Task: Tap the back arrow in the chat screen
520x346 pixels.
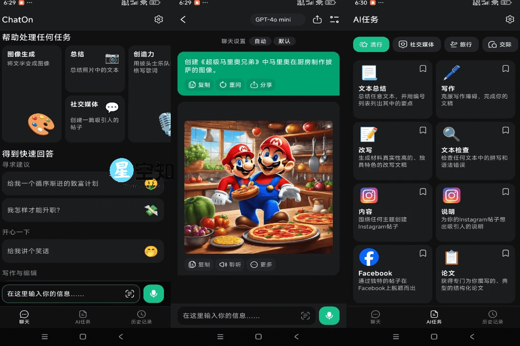Action: point(183,19)
